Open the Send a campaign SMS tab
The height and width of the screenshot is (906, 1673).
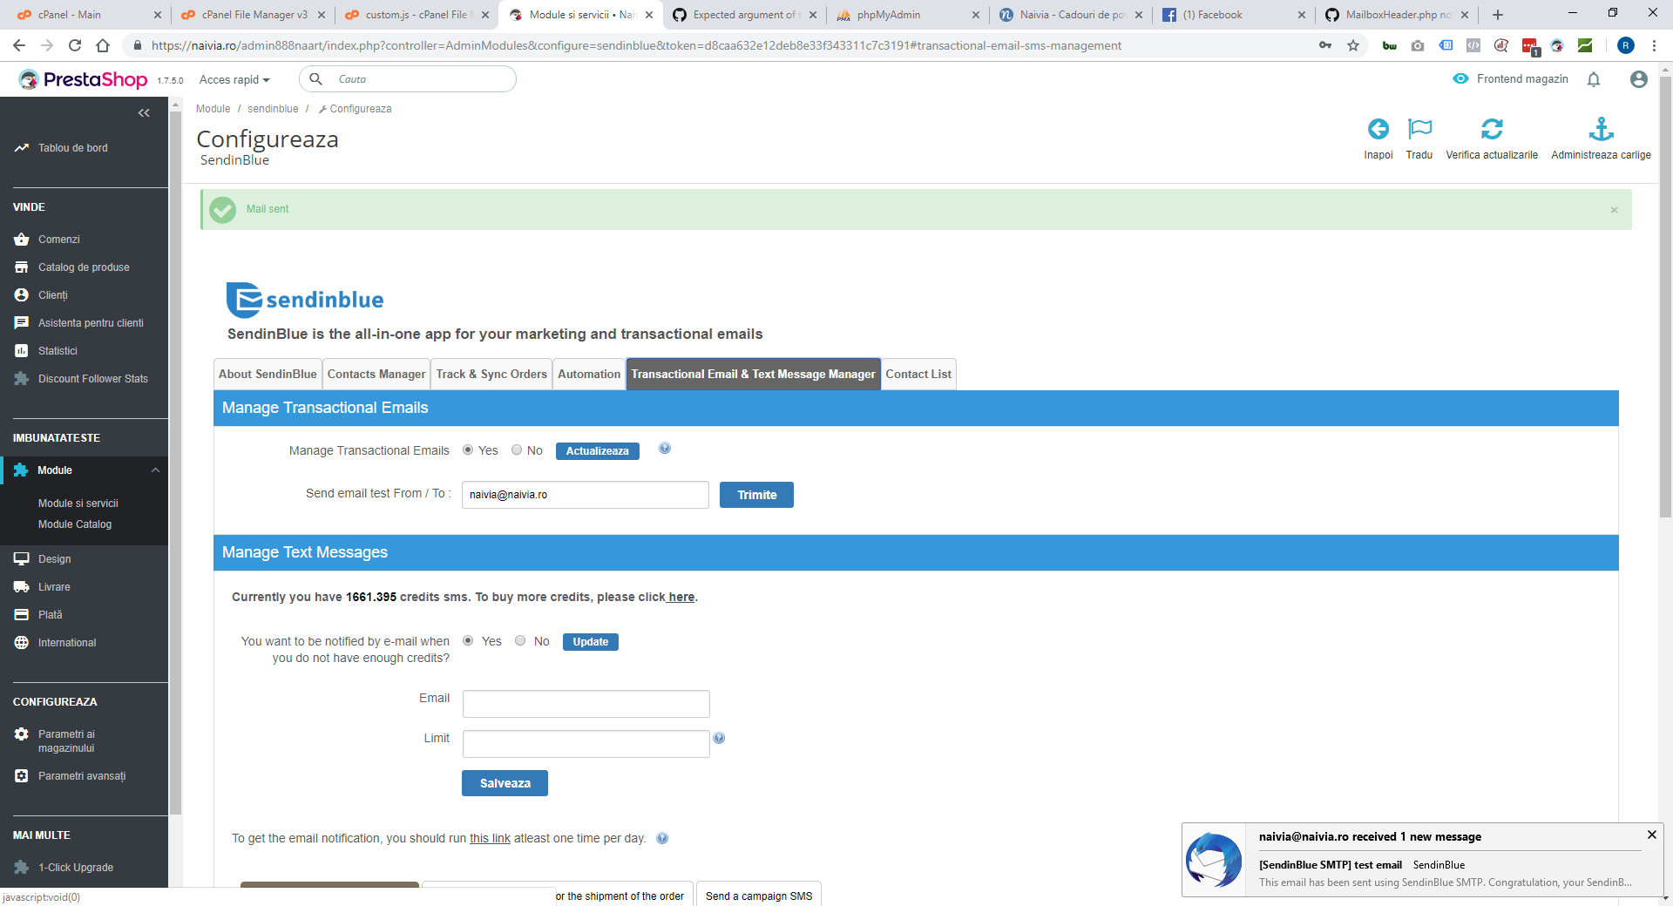point(759,894)
